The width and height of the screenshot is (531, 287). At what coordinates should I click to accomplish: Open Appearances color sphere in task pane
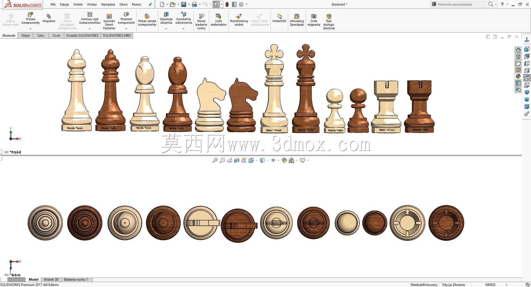point(518,76)
